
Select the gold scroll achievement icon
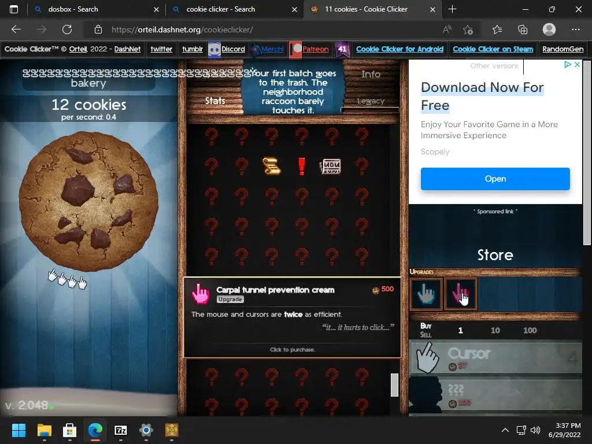pyautogui.click(x=272, y=166)
